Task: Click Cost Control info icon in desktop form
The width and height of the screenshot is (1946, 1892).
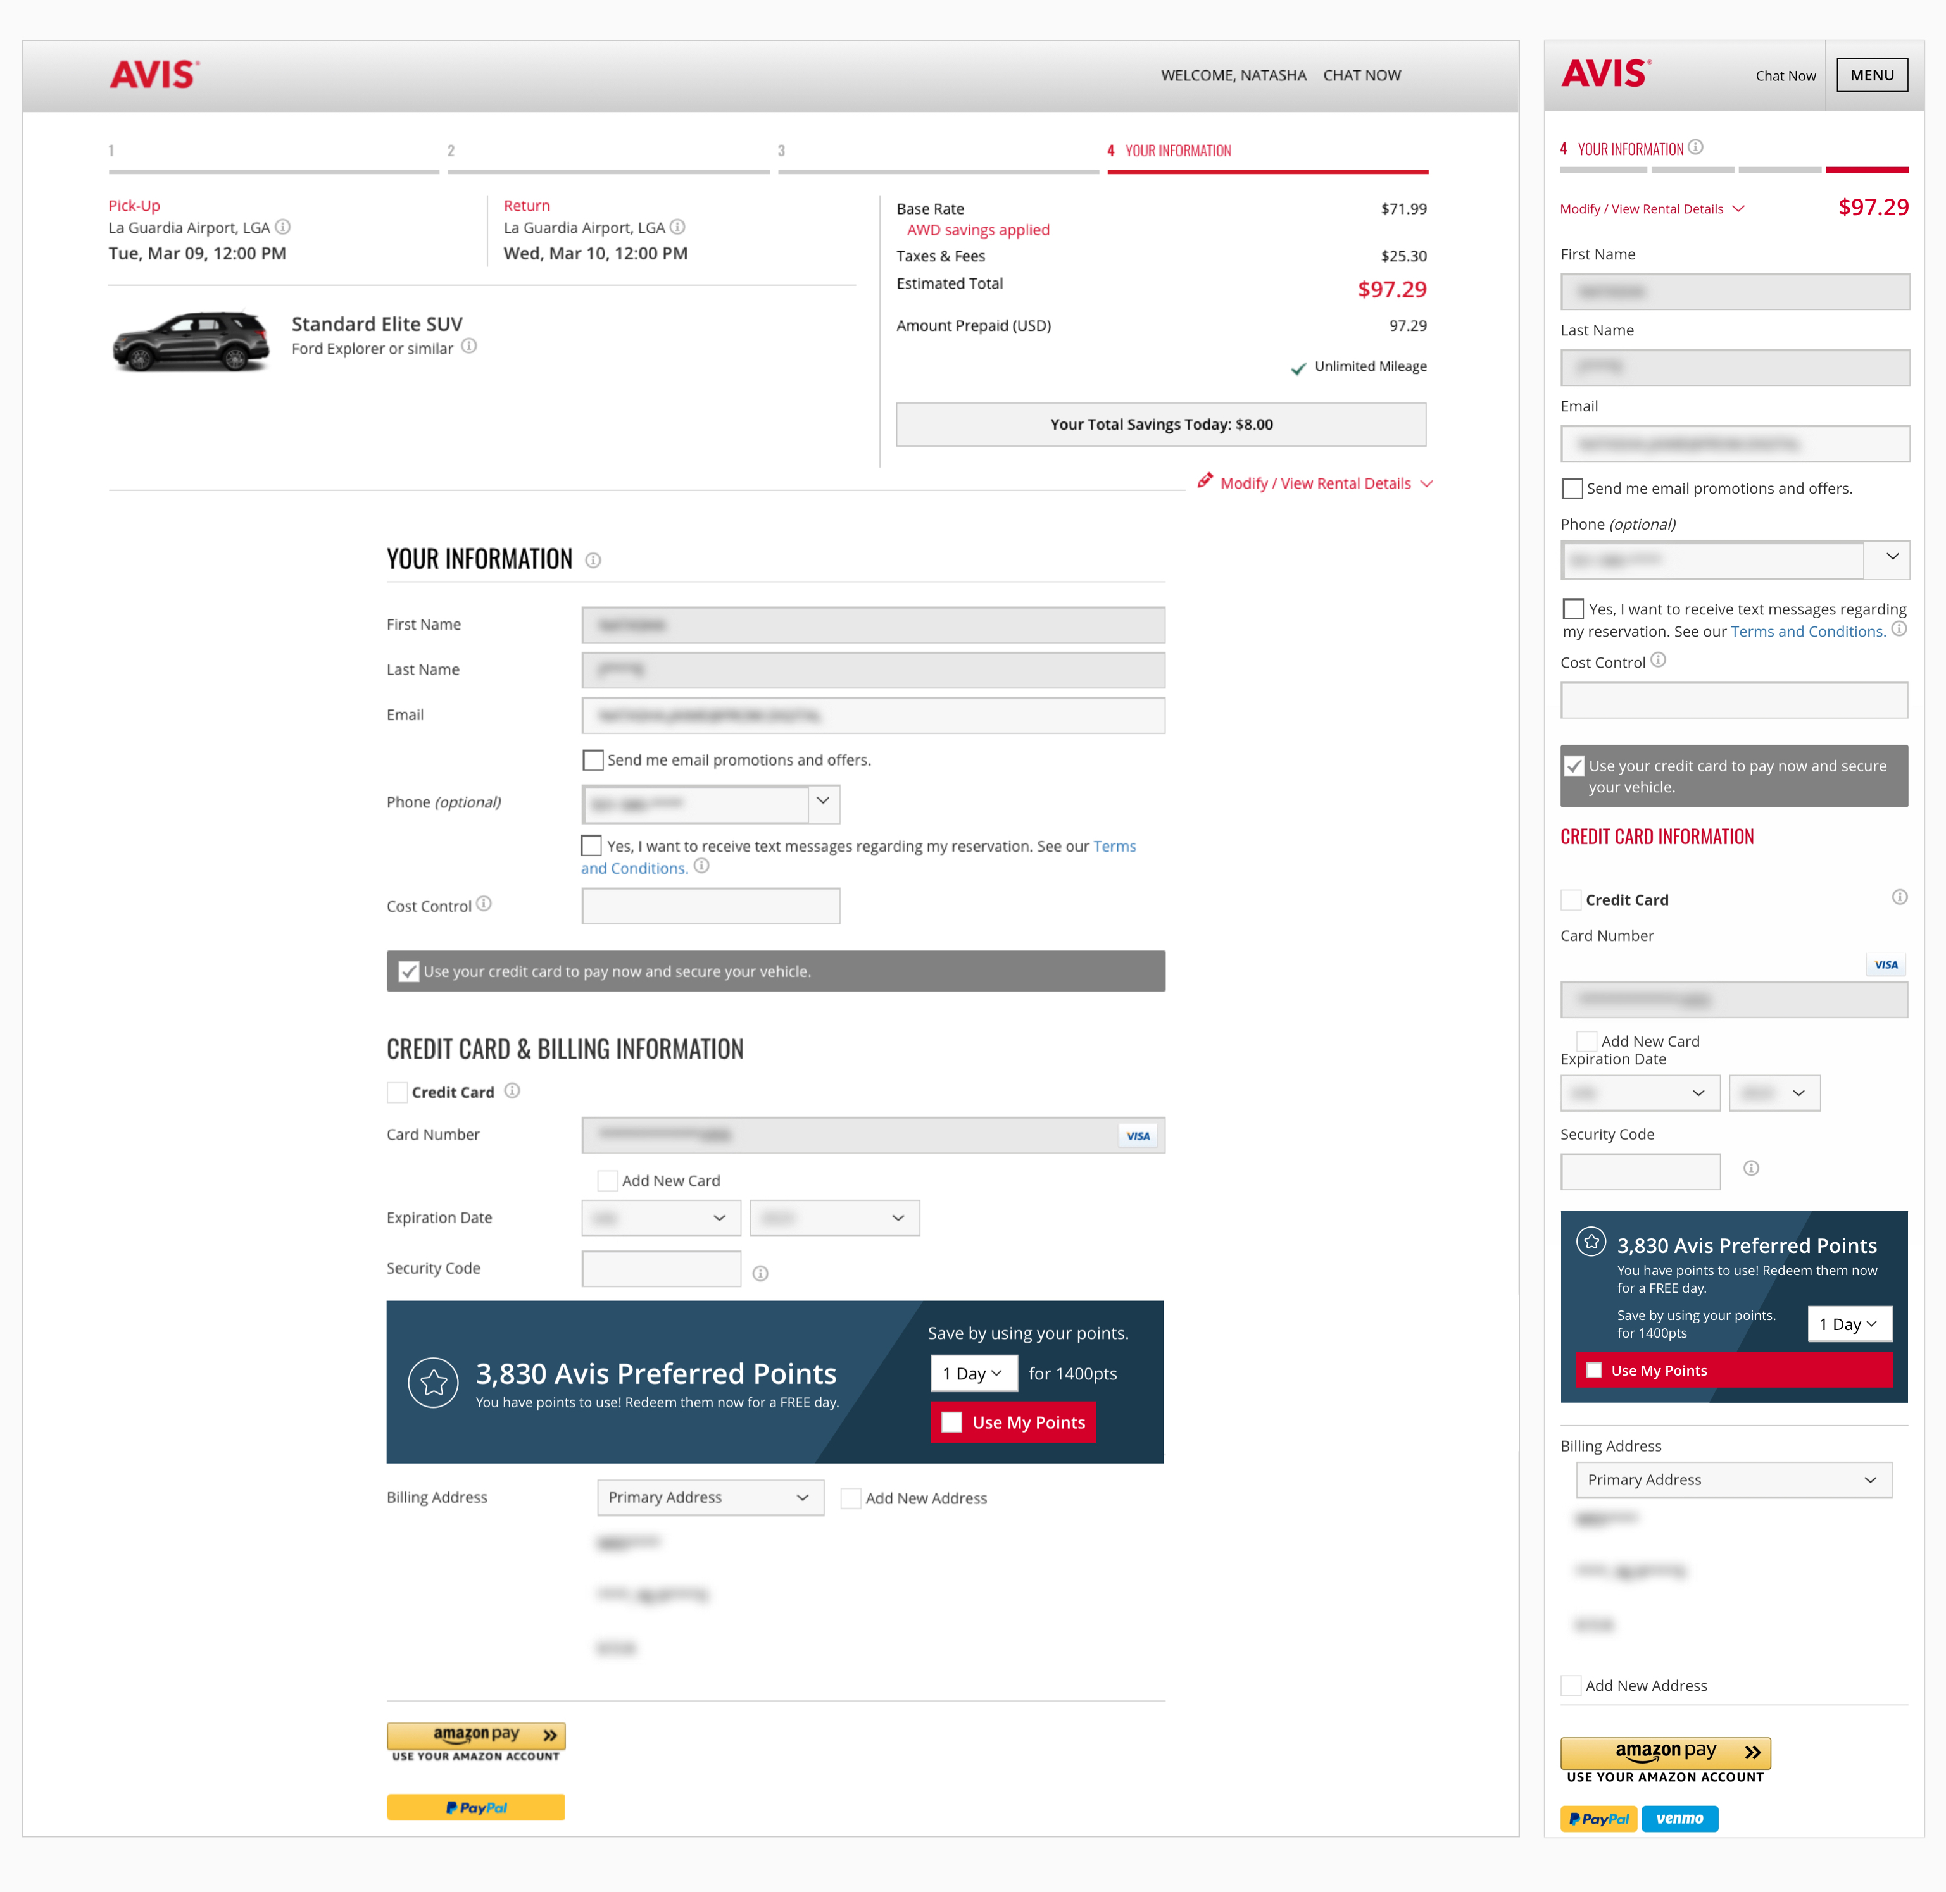Action: [484, 903]
